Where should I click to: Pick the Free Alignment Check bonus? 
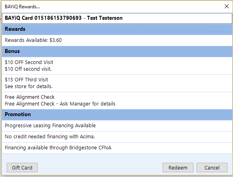(117, 100)
